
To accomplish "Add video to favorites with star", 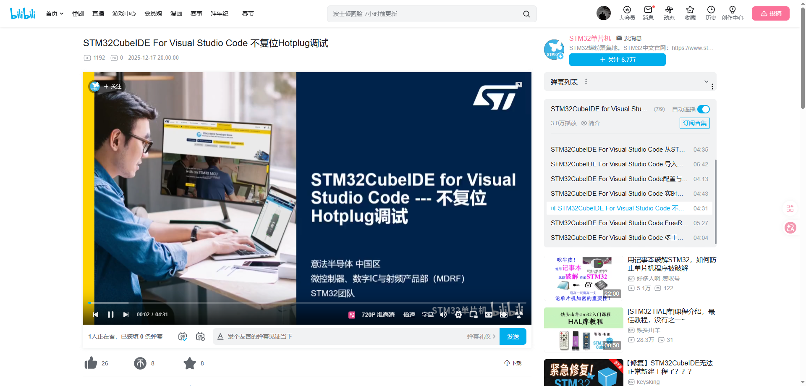I will [x=190, y=363].
